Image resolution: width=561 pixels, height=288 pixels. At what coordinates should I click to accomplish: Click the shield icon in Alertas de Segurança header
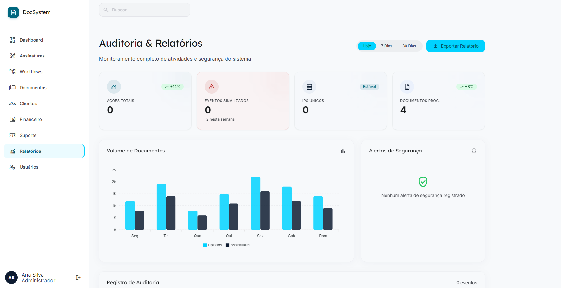(474, 151)
